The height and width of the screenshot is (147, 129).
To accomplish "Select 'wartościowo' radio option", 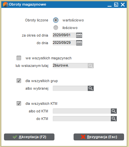I will pyautogui.click(x=56, y=20).
